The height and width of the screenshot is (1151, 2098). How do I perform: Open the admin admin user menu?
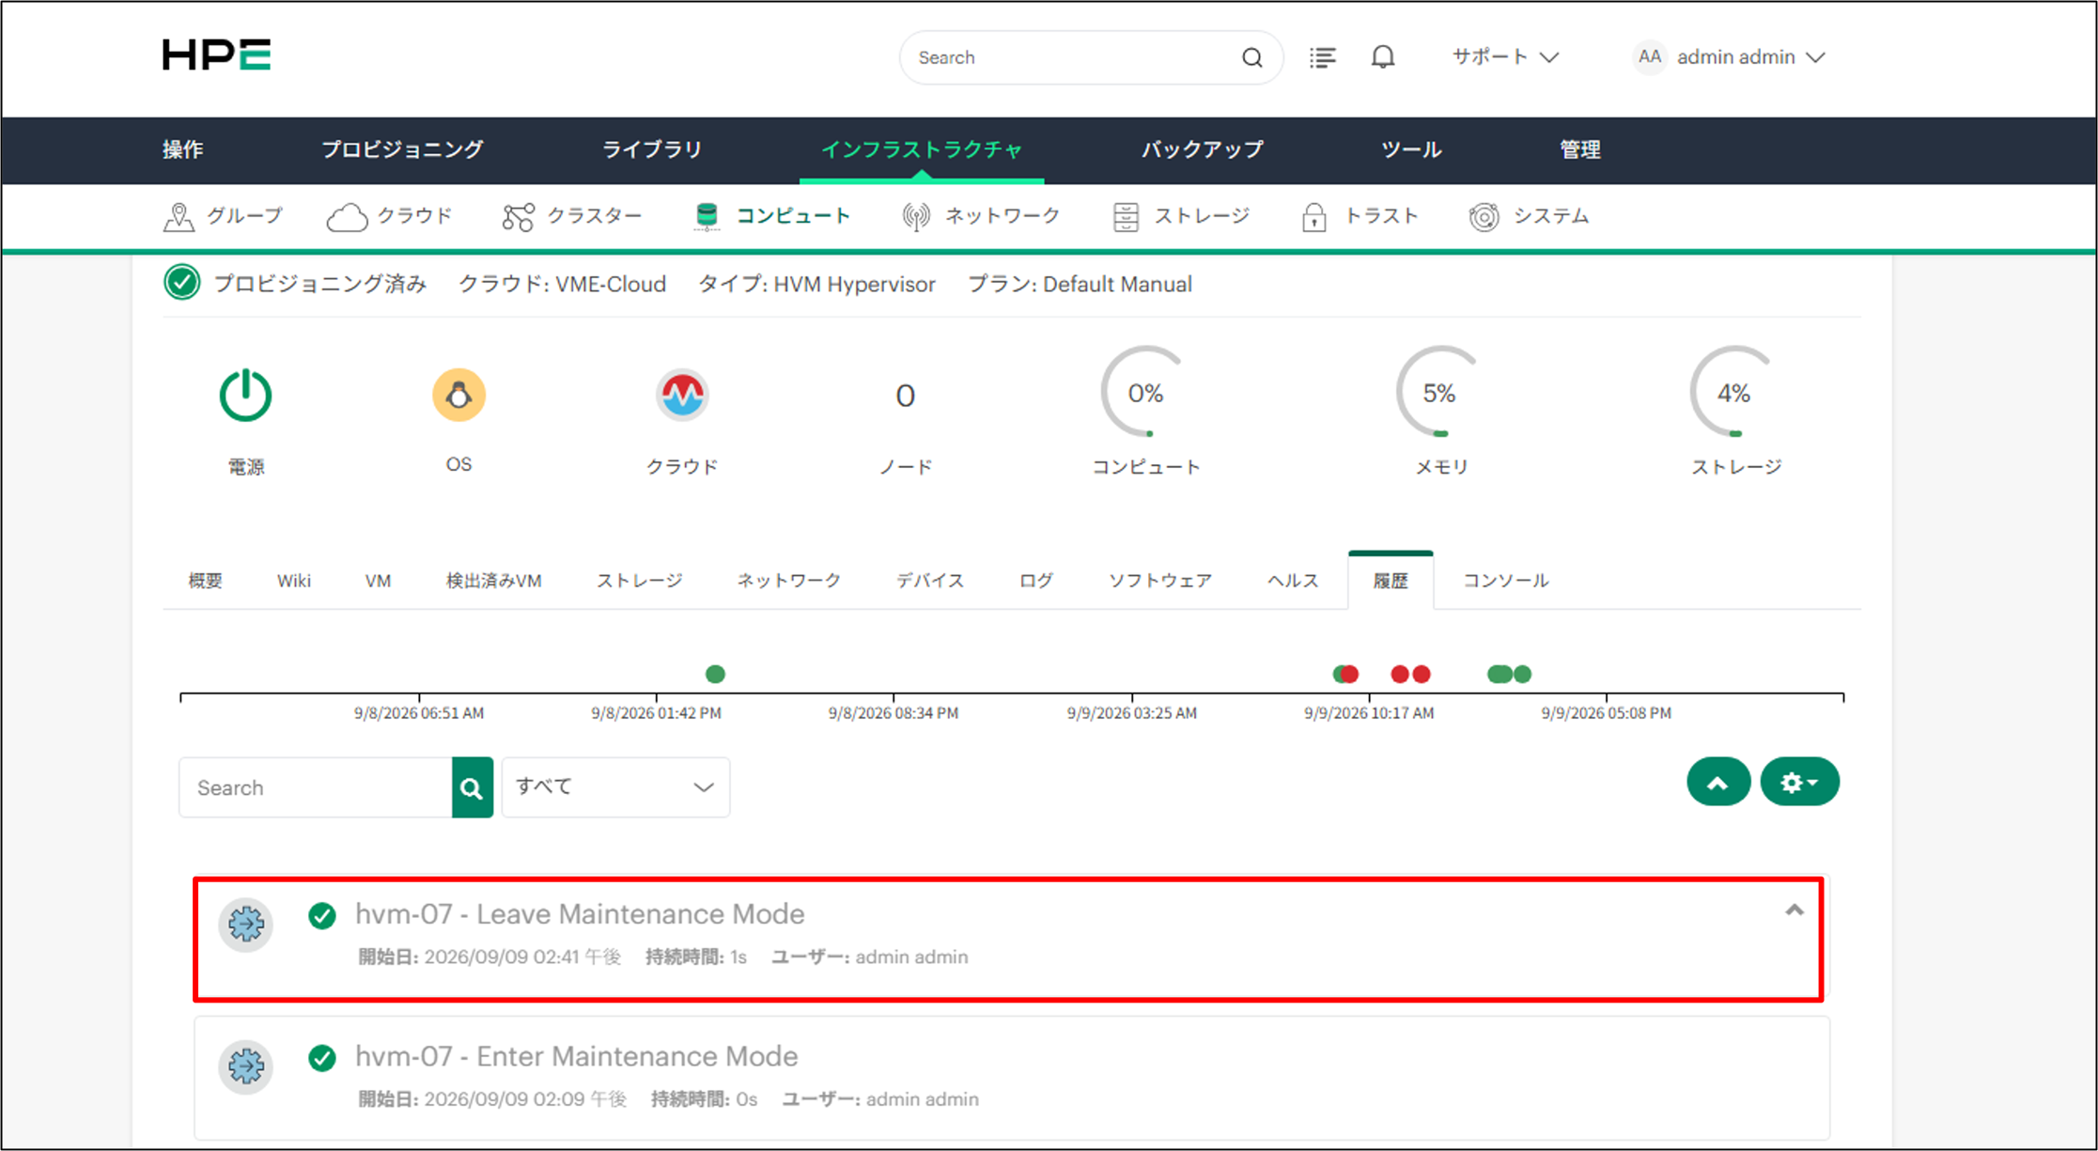[x=1731, y=57]
